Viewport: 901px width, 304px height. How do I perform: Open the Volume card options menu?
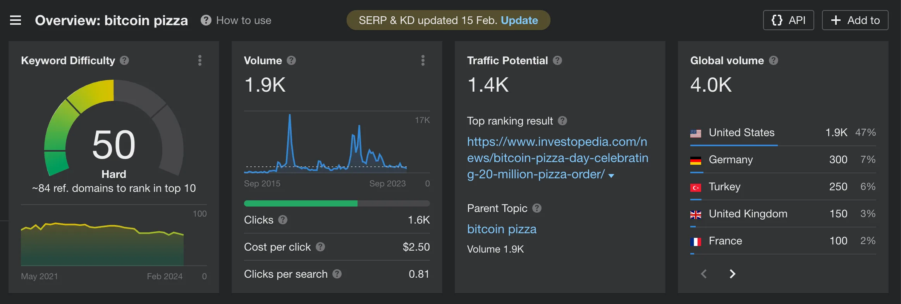(423, 60)
